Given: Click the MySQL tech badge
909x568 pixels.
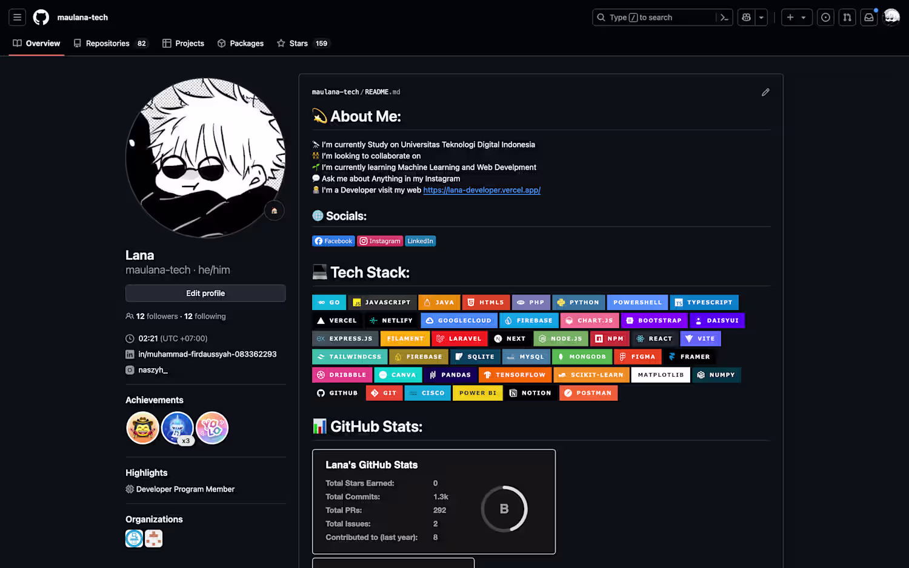Looking at the screenshot, I should click(x=527, y=357).
